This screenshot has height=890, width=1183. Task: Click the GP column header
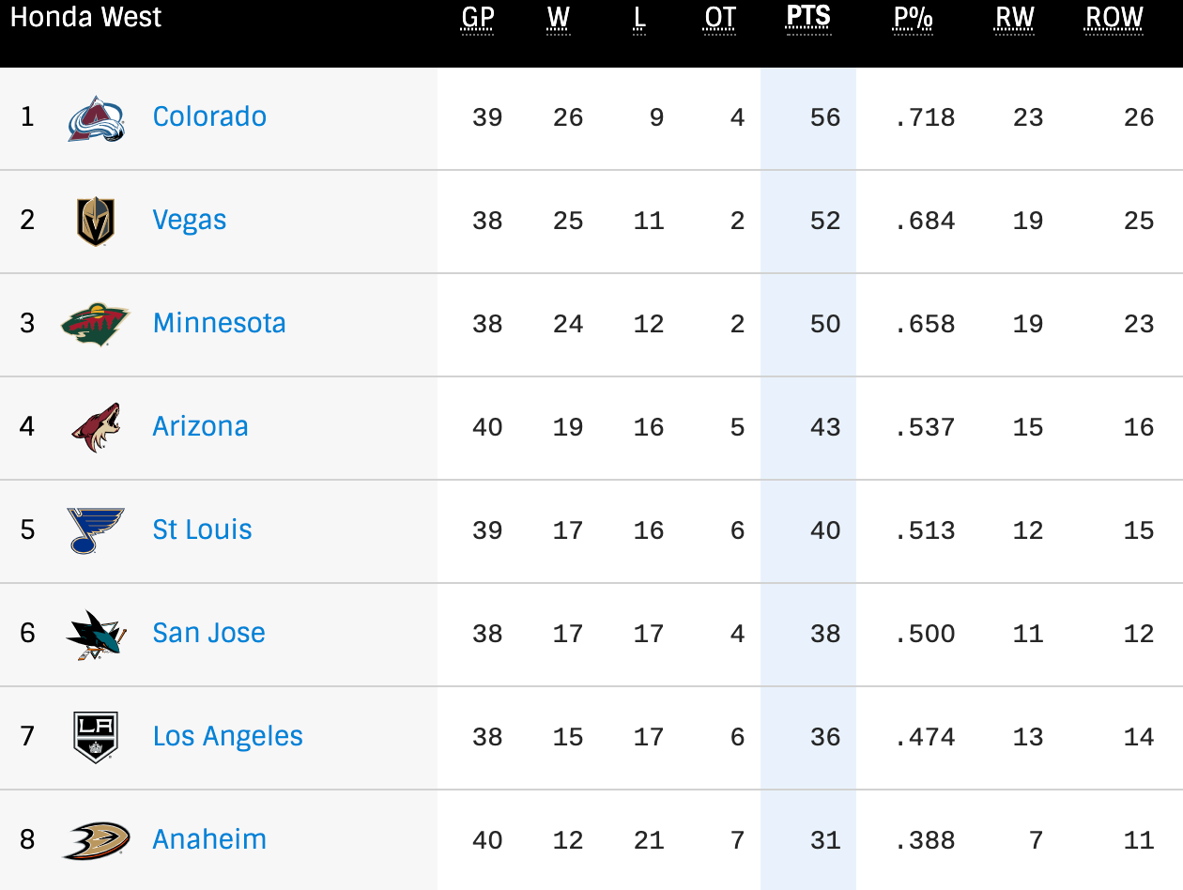[x=478, y=18]
